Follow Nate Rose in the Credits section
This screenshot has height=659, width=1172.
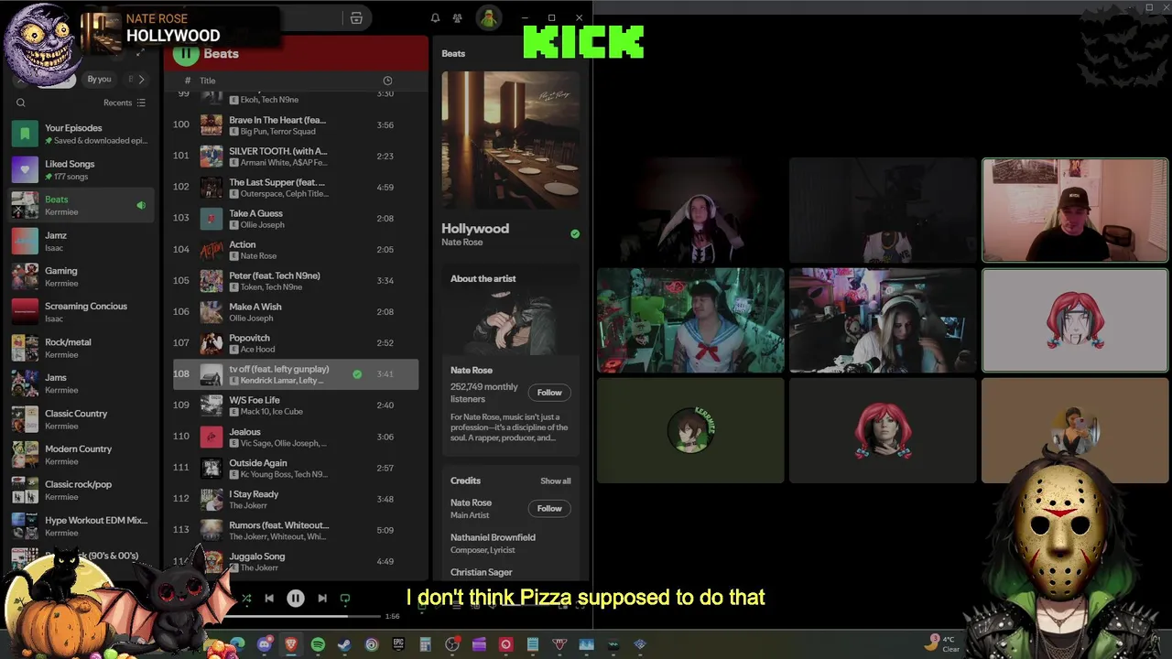(549, 509)
